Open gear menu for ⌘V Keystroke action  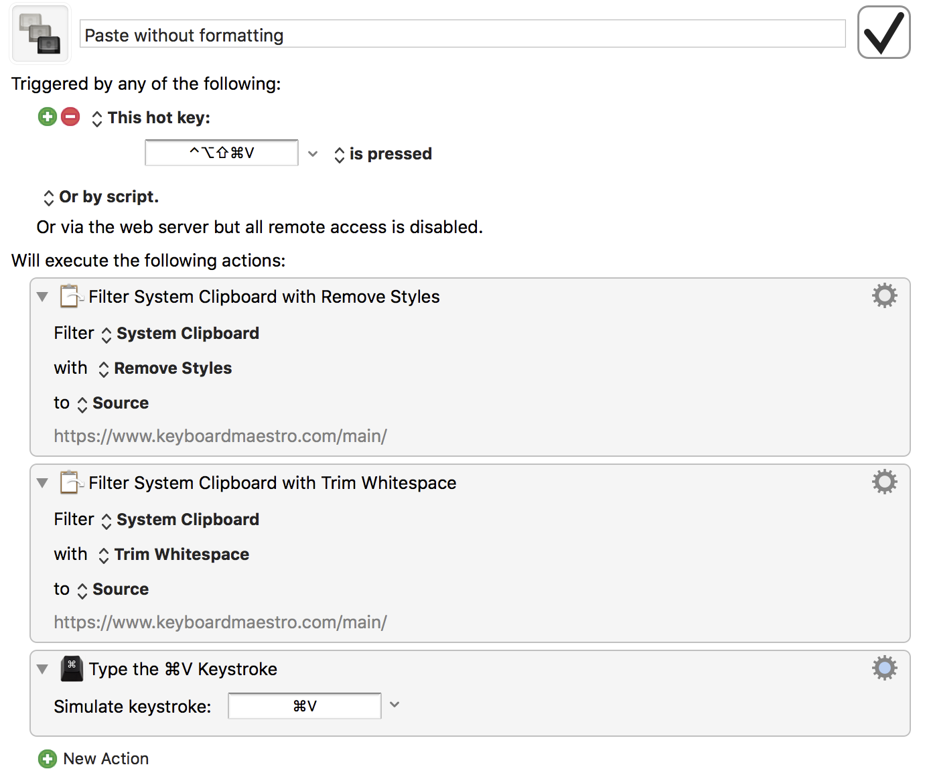point(884,668)
